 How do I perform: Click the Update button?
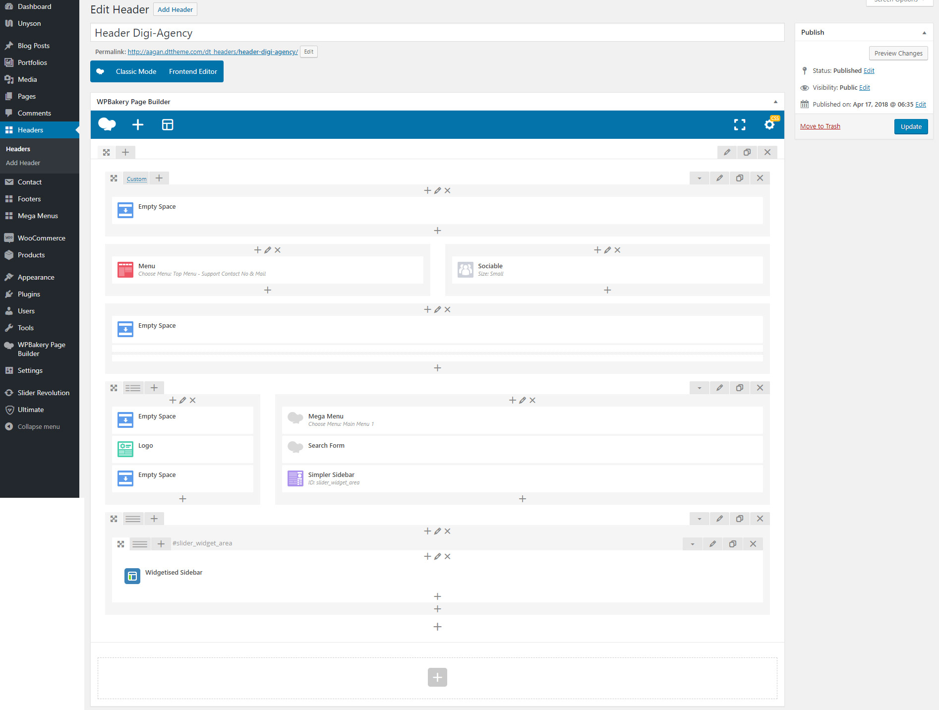click(x=911, y=126)
